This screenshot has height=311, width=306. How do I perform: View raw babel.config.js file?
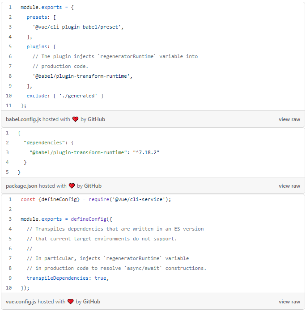(x=289, y=119)
